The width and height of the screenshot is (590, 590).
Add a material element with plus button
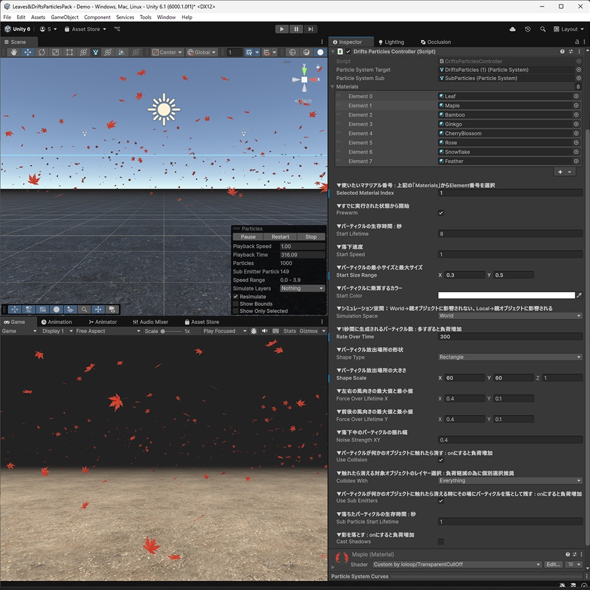coord(560,172)
